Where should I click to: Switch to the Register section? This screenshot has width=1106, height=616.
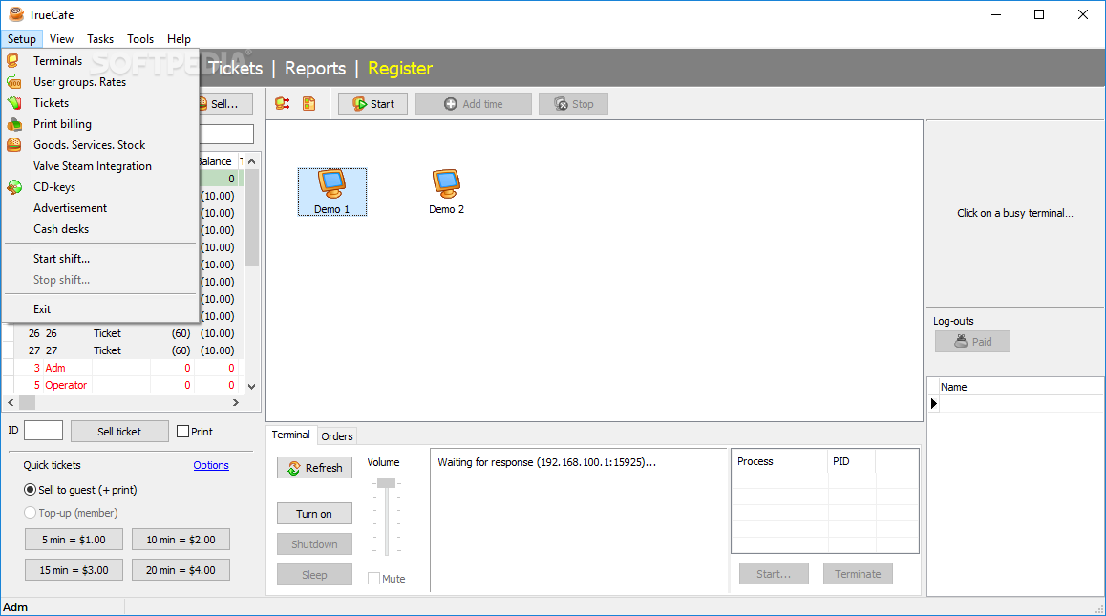tap(400, 69)
